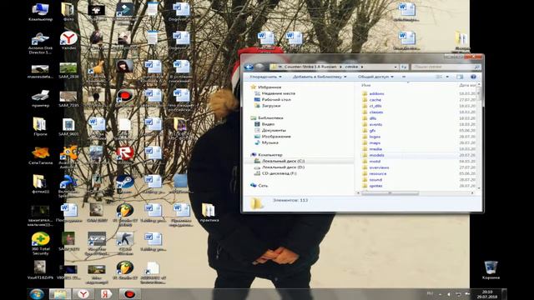The height and width of the screenshot is (300, 534).
Task: Click the Explorer Back arrow button
Action: pyautogui.click(x=249, y=67)
